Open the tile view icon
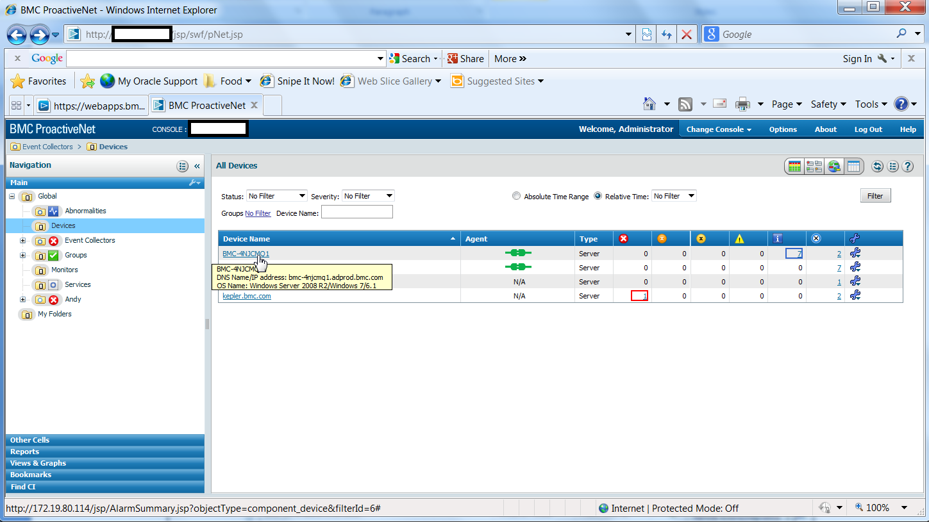 (814, 167)
